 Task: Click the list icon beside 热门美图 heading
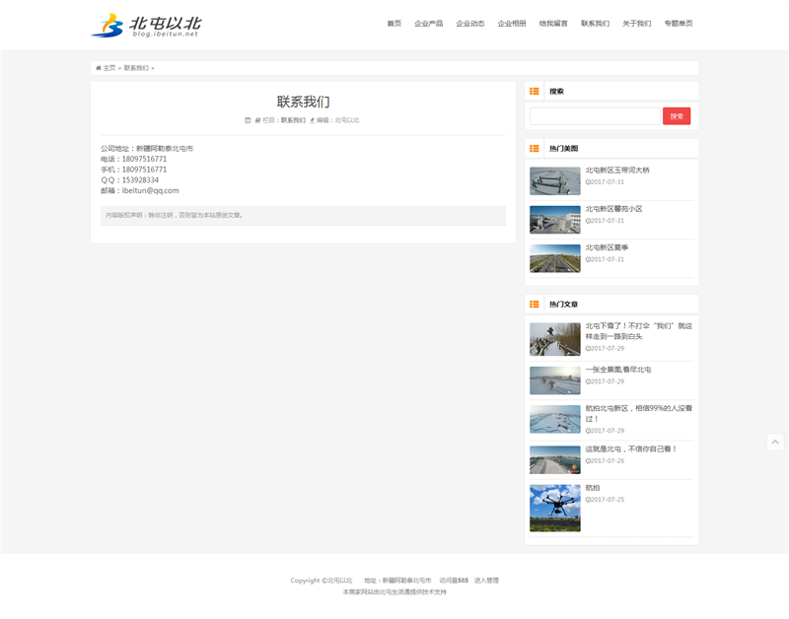[x=535, y=148]
